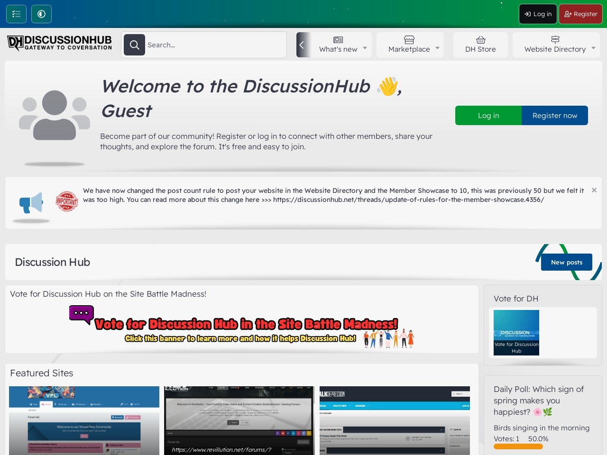Click the New posts button
This screenshot has height=455, width=607.
(x=566, y=262)
